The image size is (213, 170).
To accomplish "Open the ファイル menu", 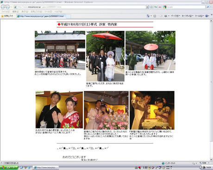I will click(x=6, y=12).
